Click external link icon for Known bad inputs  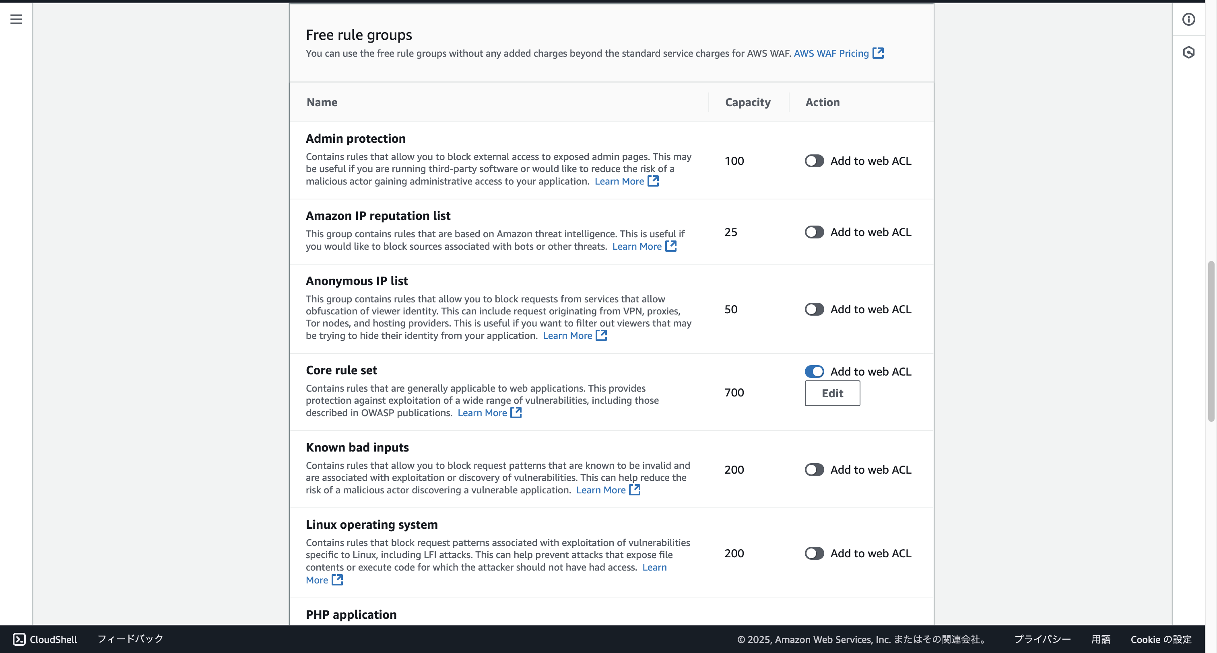pyautogui.click(x=635, y=490)
